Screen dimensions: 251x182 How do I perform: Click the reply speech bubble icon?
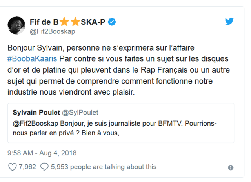[45, 167]
